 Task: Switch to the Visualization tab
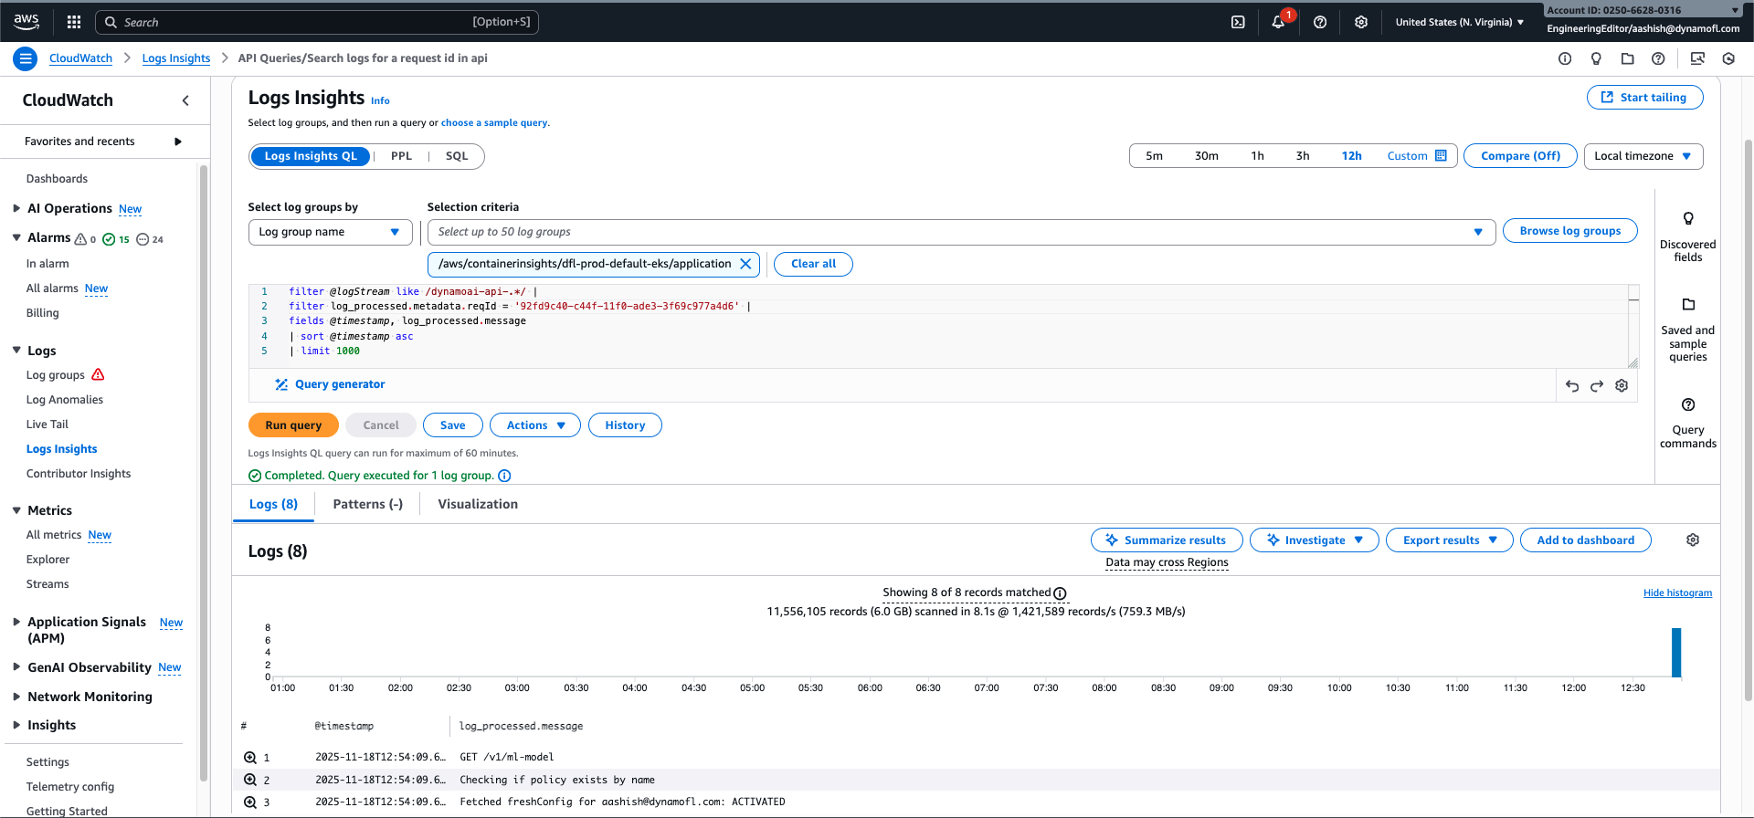(x=478, y=504)
